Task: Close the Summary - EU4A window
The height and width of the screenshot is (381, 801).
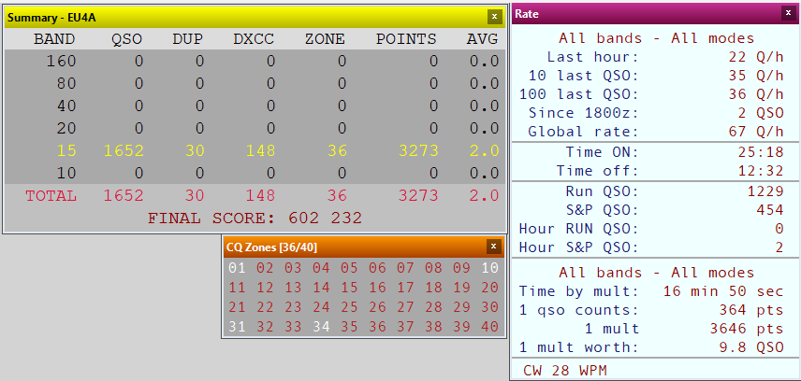Action: pyautogui.click(x=494, y=16)
